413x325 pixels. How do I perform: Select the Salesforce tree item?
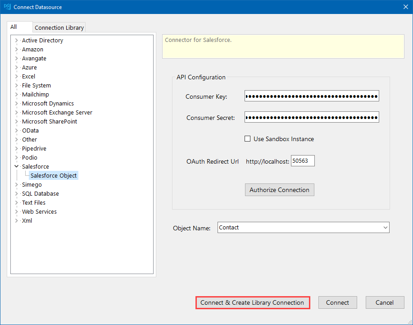[36, 167]
